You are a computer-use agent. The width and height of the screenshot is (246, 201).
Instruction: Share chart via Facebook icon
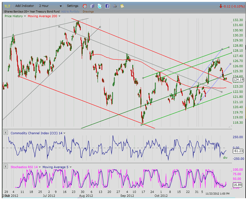[x=107, y=6]
